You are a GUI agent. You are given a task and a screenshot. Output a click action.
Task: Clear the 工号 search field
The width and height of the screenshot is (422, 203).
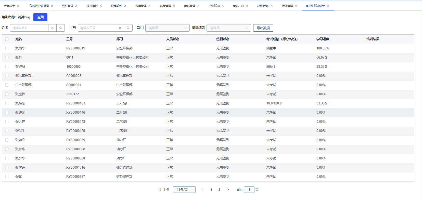pyautogui.click(x=120, y=28)
